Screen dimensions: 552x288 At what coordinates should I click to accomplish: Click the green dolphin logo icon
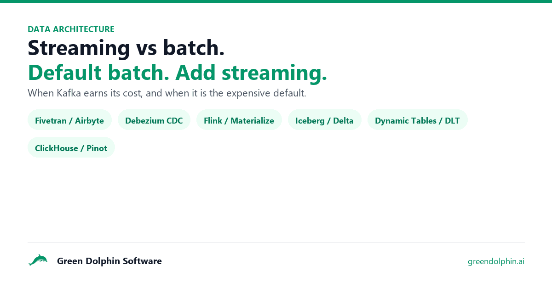[38, 260]
